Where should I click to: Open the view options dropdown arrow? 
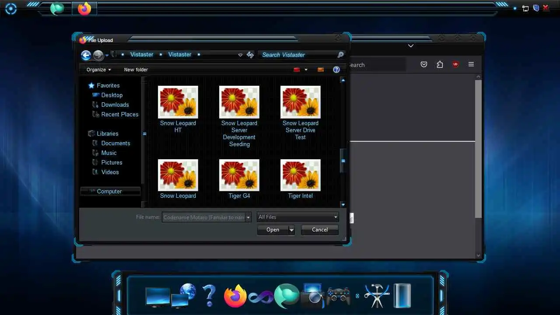pos(306,70)
